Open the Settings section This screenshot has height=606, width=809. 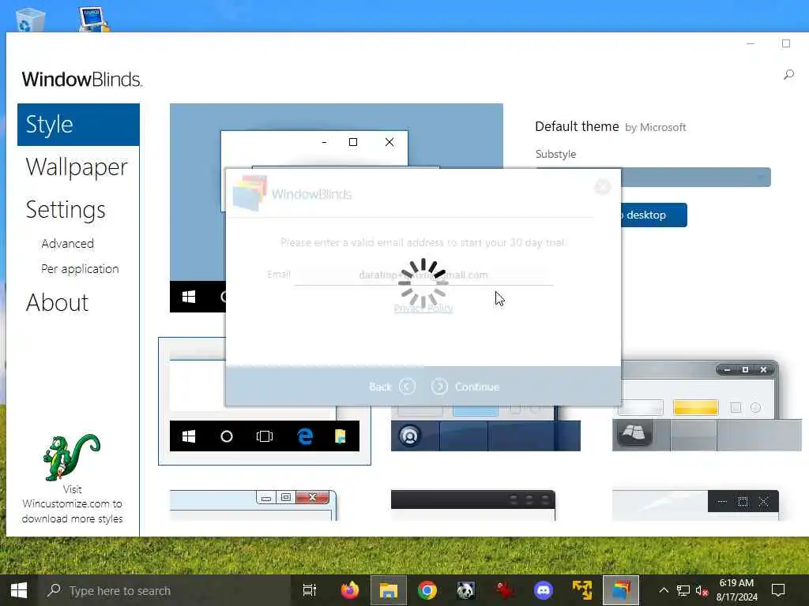click(x=66, y=210)
